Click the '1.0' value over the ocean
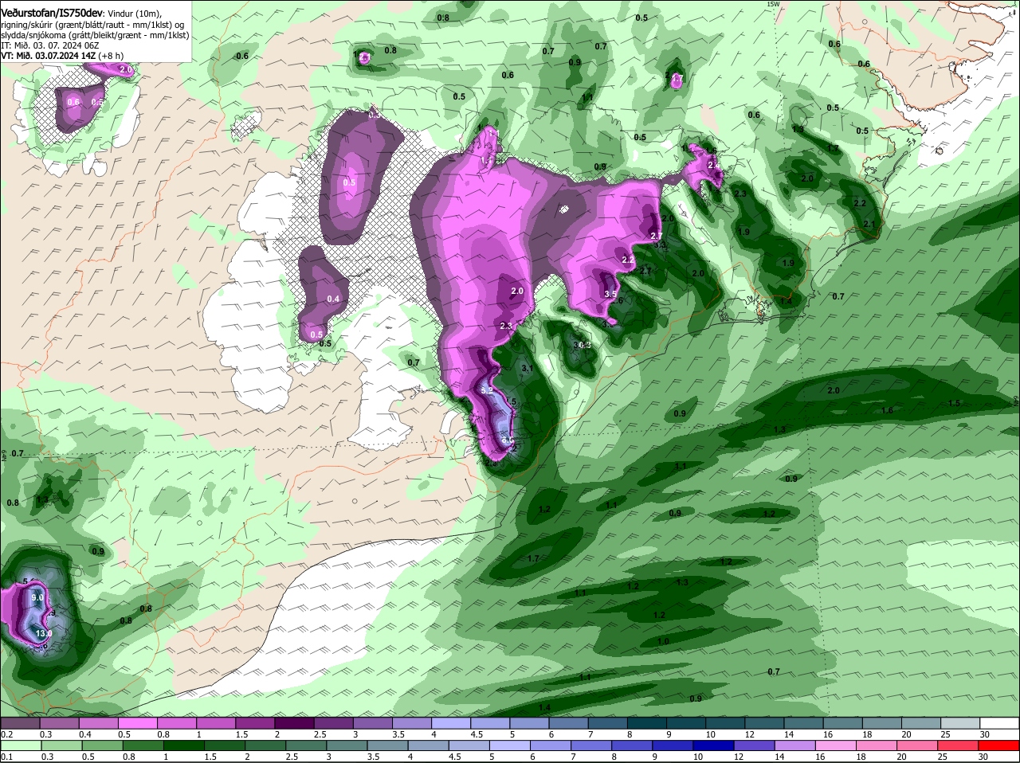Image resolution: width=1020 pixels, height=763 pixels. 663,641
